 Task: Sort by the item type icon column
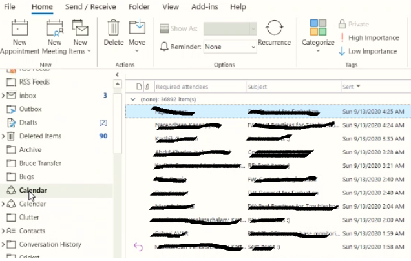pos(139,87)
